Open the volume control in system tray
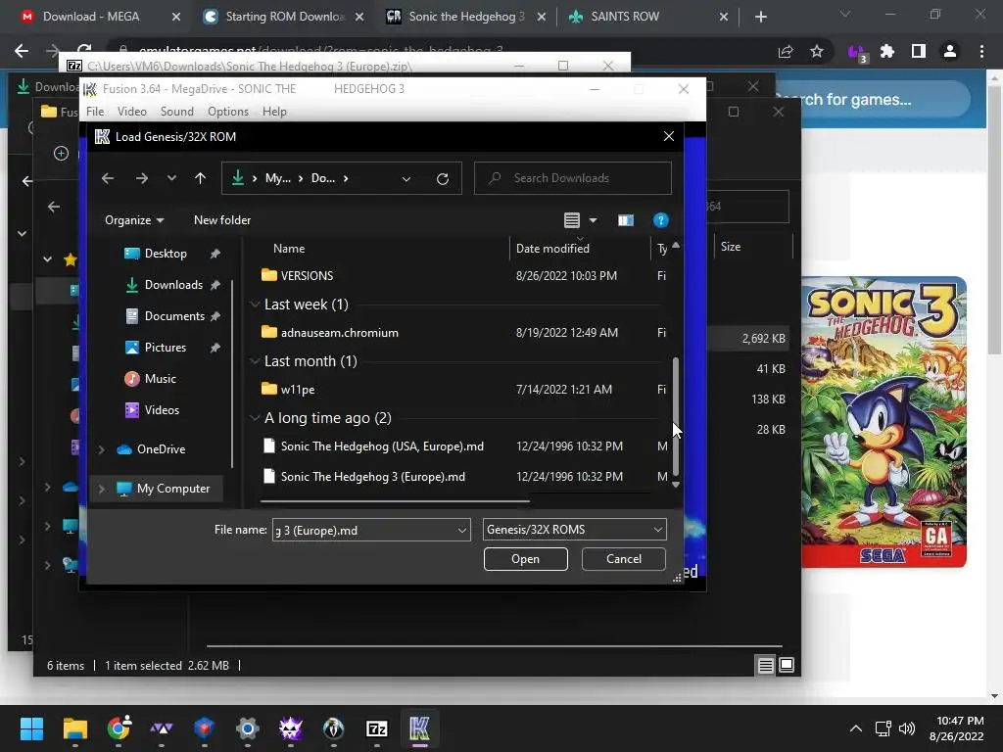This screenshot has height=752, width=1003. (x=907, y=728)
